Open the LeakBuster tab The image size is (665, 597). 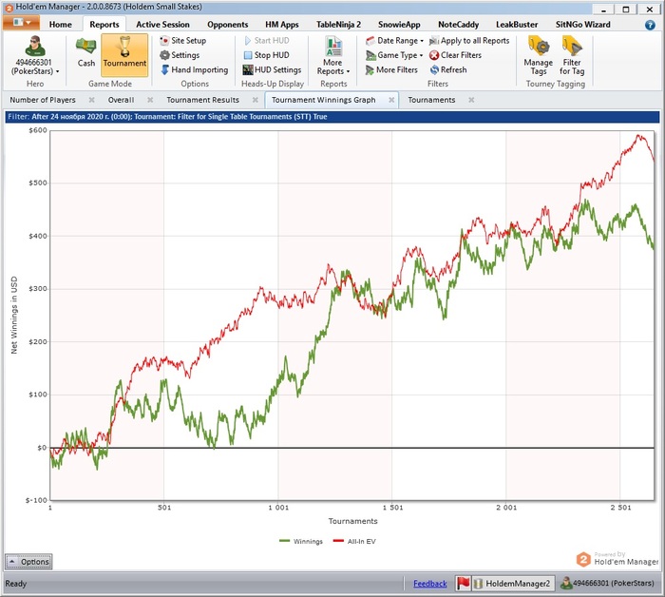pos(517,25)
